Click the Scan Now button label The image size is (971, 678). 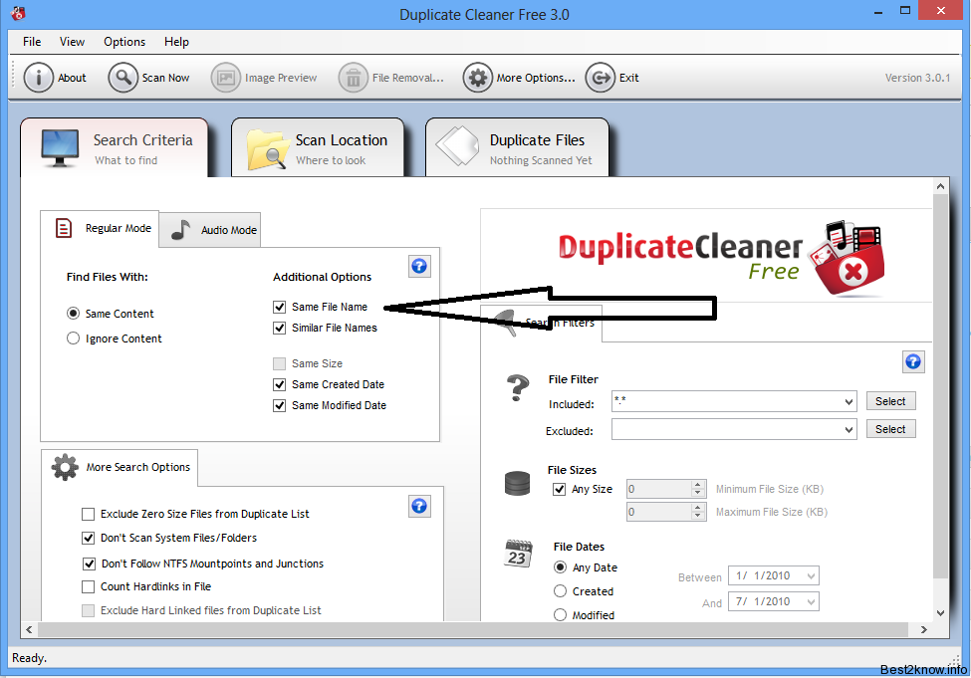click(x=165, y=78)
